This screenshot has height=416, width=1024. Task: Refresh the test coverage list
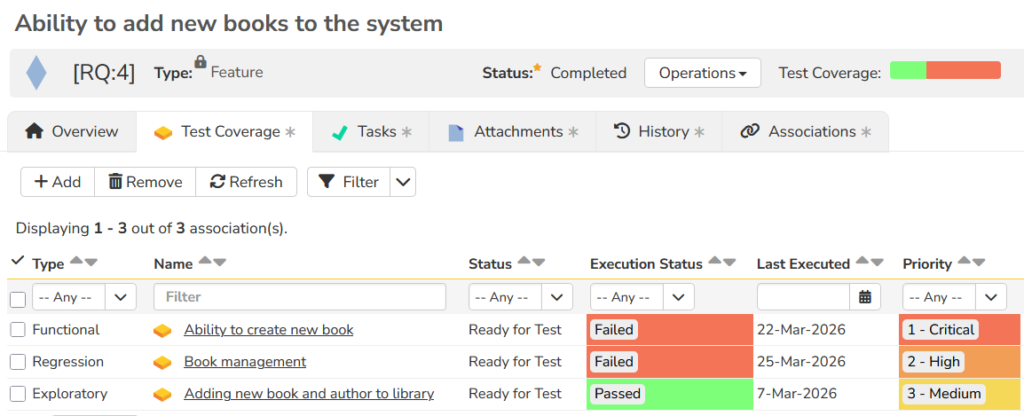click(x=246, y=182)
